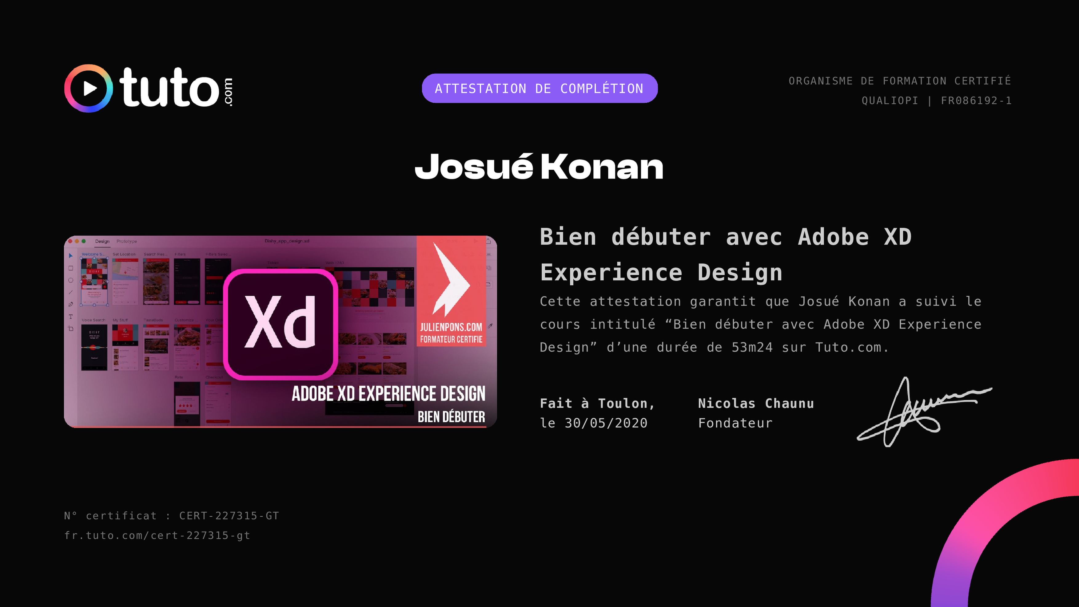
Task: Click the white tuto.com wordmark
Action: click(x=176, y=88)
